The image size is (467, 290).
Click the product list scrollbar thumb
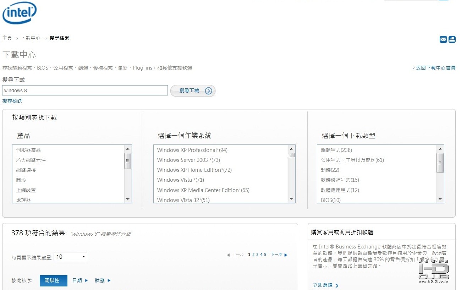pos(128,161)
